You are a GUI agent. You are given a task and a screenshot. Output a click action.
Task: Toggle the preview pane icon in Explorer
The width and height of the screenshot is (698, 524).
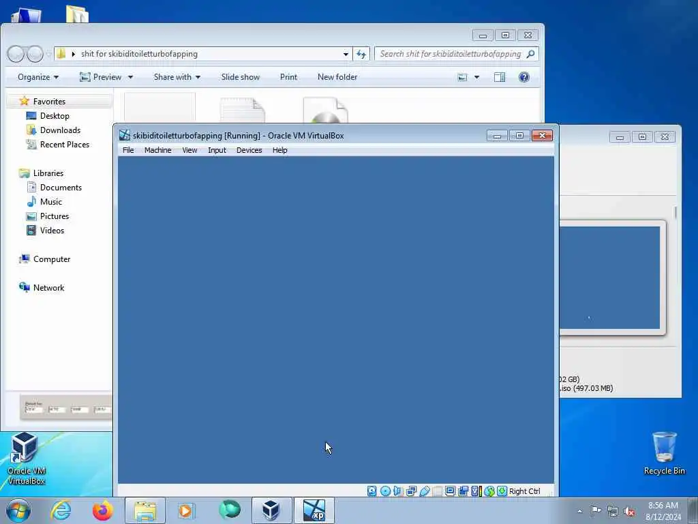[x=500, y=77]
